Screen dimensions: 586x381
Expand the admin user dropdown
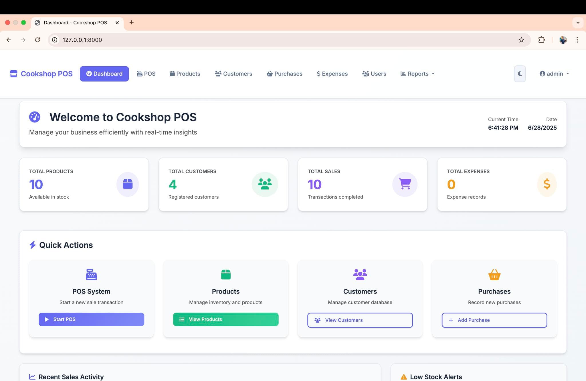coord(554,74)
